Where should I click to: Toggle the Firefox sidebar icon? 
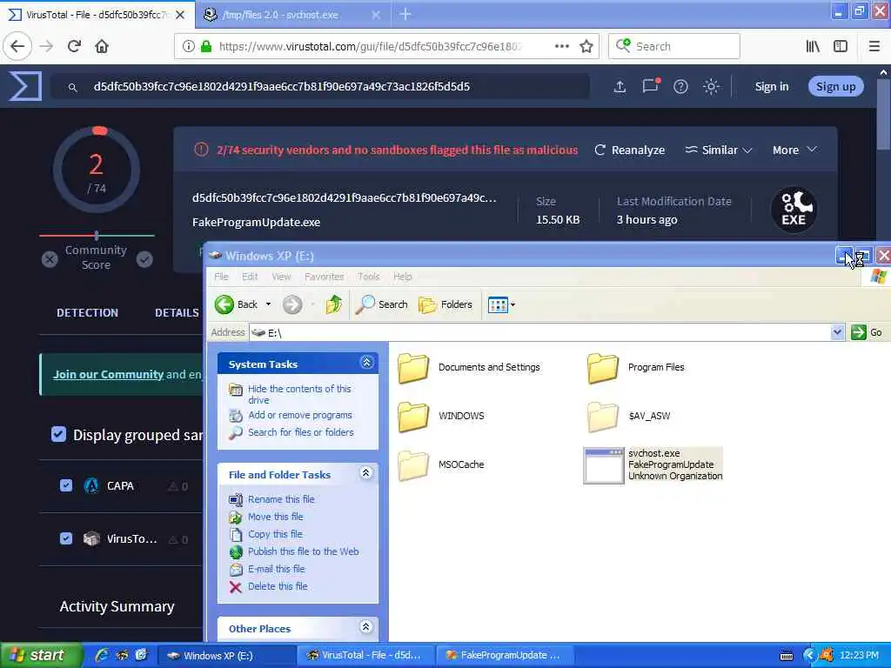tap(841, 46)
